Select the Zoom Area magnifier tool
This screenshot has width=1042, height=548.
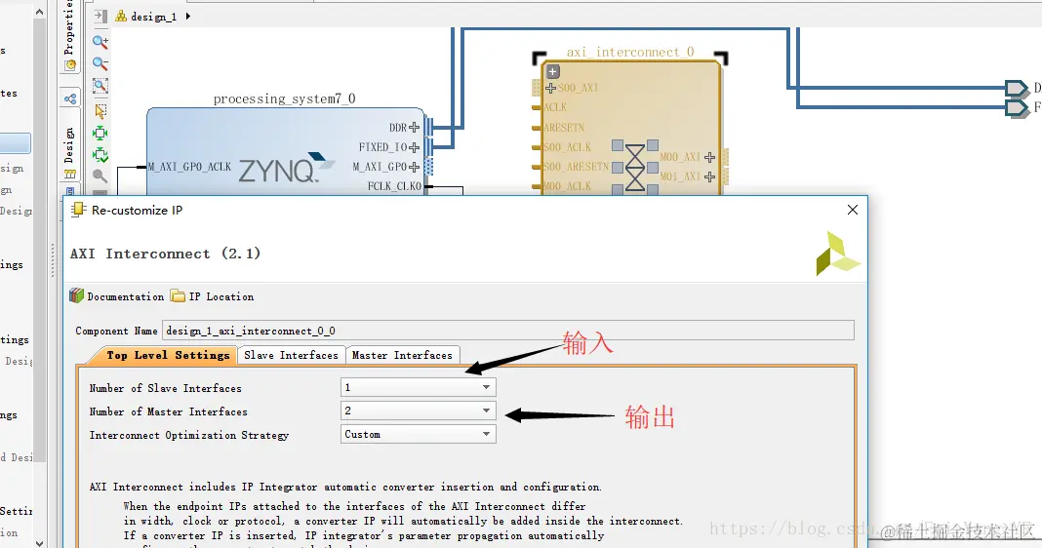100,86
